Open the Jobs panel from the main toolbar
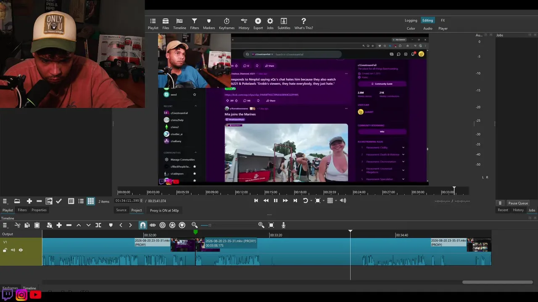 [x=270, y=24]
